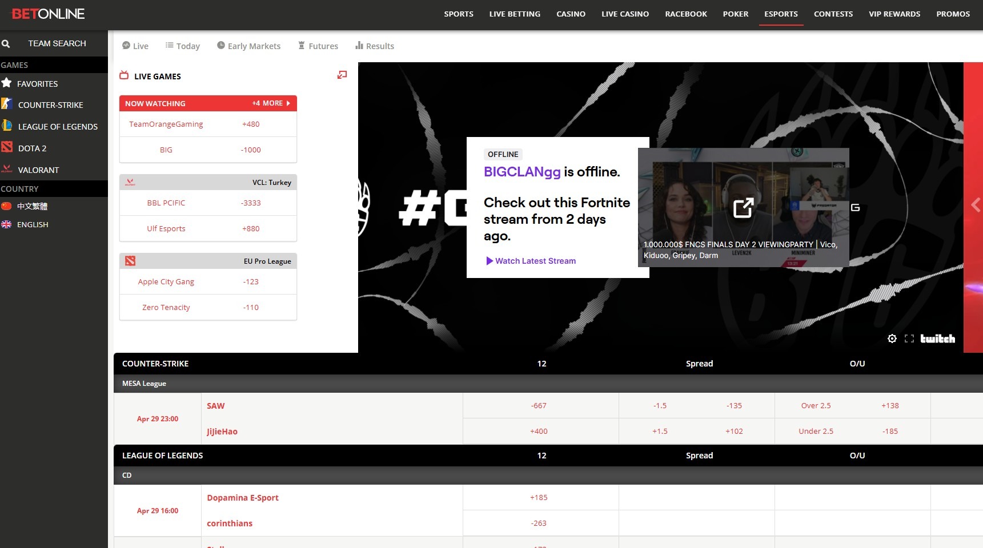983x548 pixels.
Task: Click the team search magnifier icon
Action: click(x=6, y=43)
